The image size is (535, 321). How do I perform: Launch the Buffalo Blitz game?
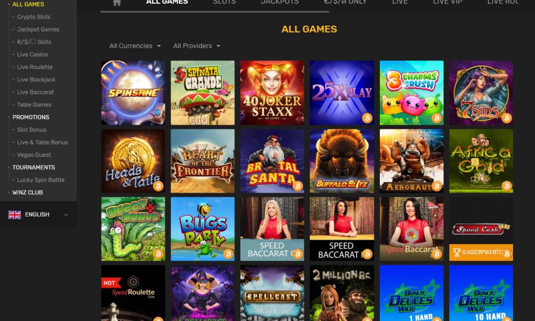(342, 161)
